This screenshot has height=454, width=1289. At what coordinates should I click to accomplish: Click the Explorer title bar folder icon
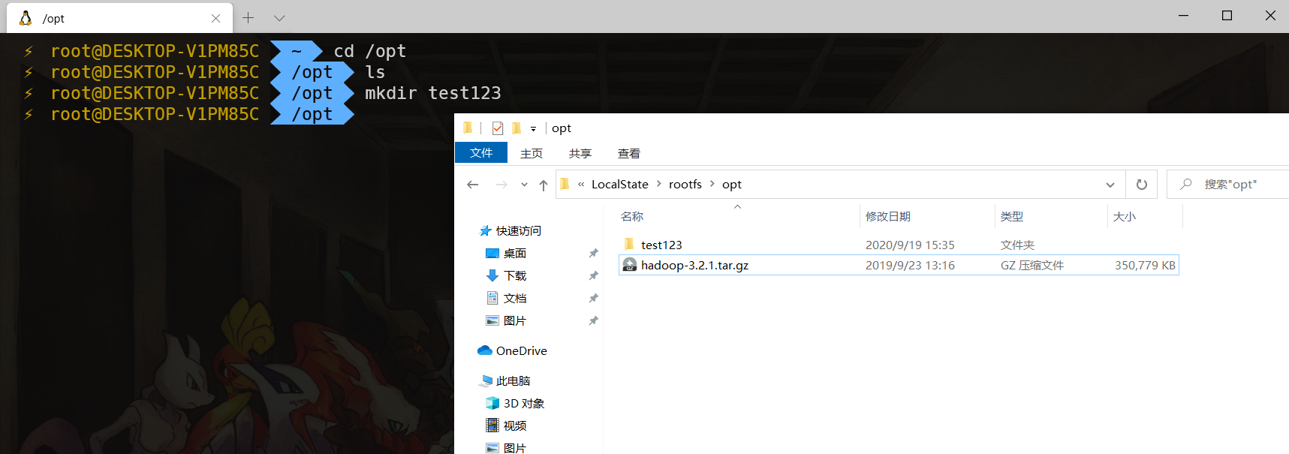point(468,128)
